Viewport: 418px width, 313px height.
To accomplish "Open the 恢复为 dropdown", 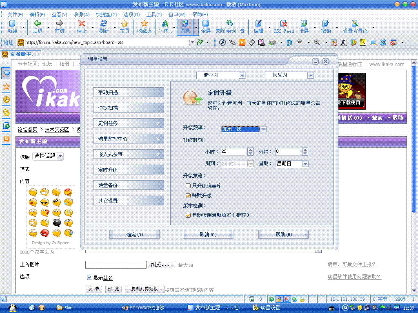I will pos(311,75).
